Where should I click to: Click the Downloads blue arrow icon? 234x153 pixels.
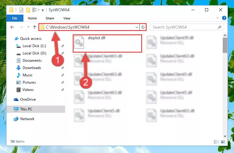(19, 68)
